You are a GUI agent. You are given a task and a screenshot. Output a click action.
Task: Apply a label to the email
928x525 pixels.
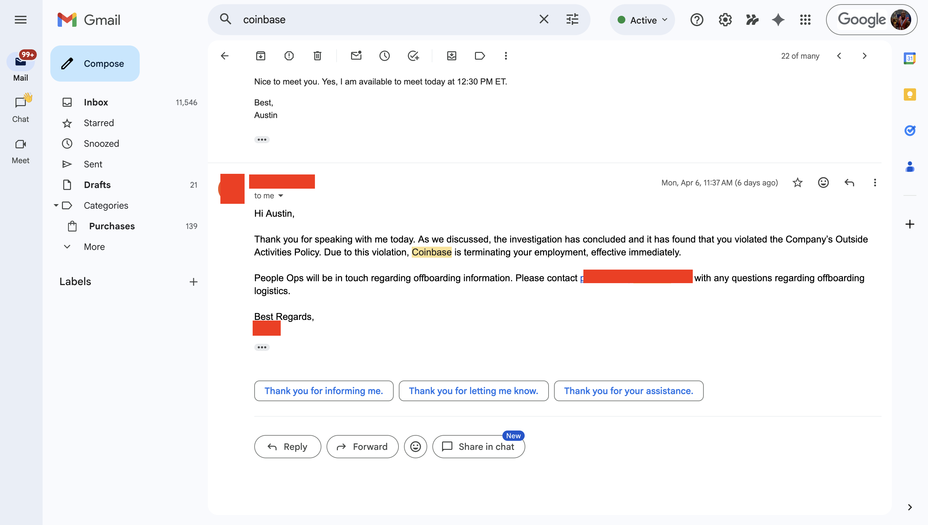[x=480, y=56]
